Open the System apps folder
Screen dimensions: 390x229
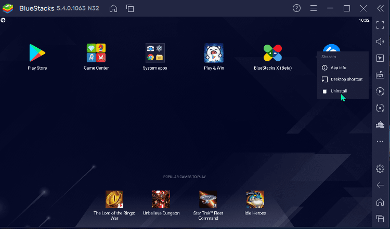[x=155, y=53]
